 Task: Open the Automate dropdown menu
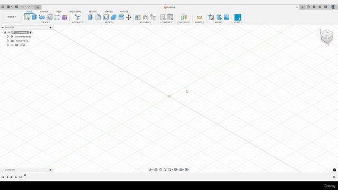click(78, 22)
